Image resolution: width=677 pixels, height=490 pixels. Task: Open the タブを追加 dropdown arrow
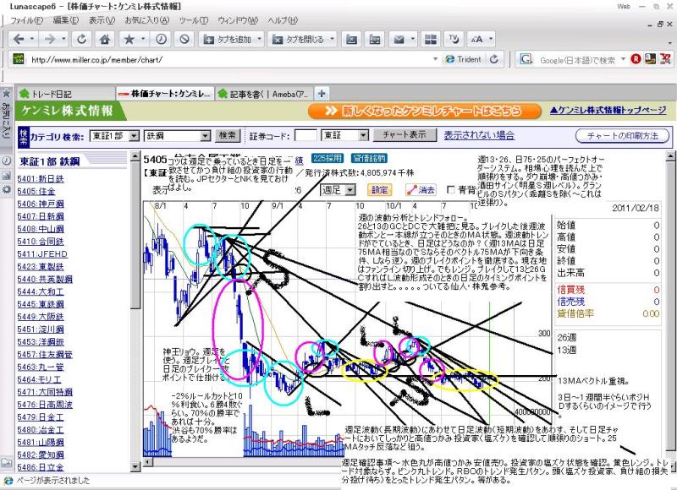(260, 39)
